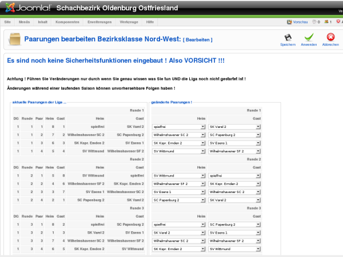Open the Inhalt menu
The width and height of the screenshot is (343, 257).
43,22
